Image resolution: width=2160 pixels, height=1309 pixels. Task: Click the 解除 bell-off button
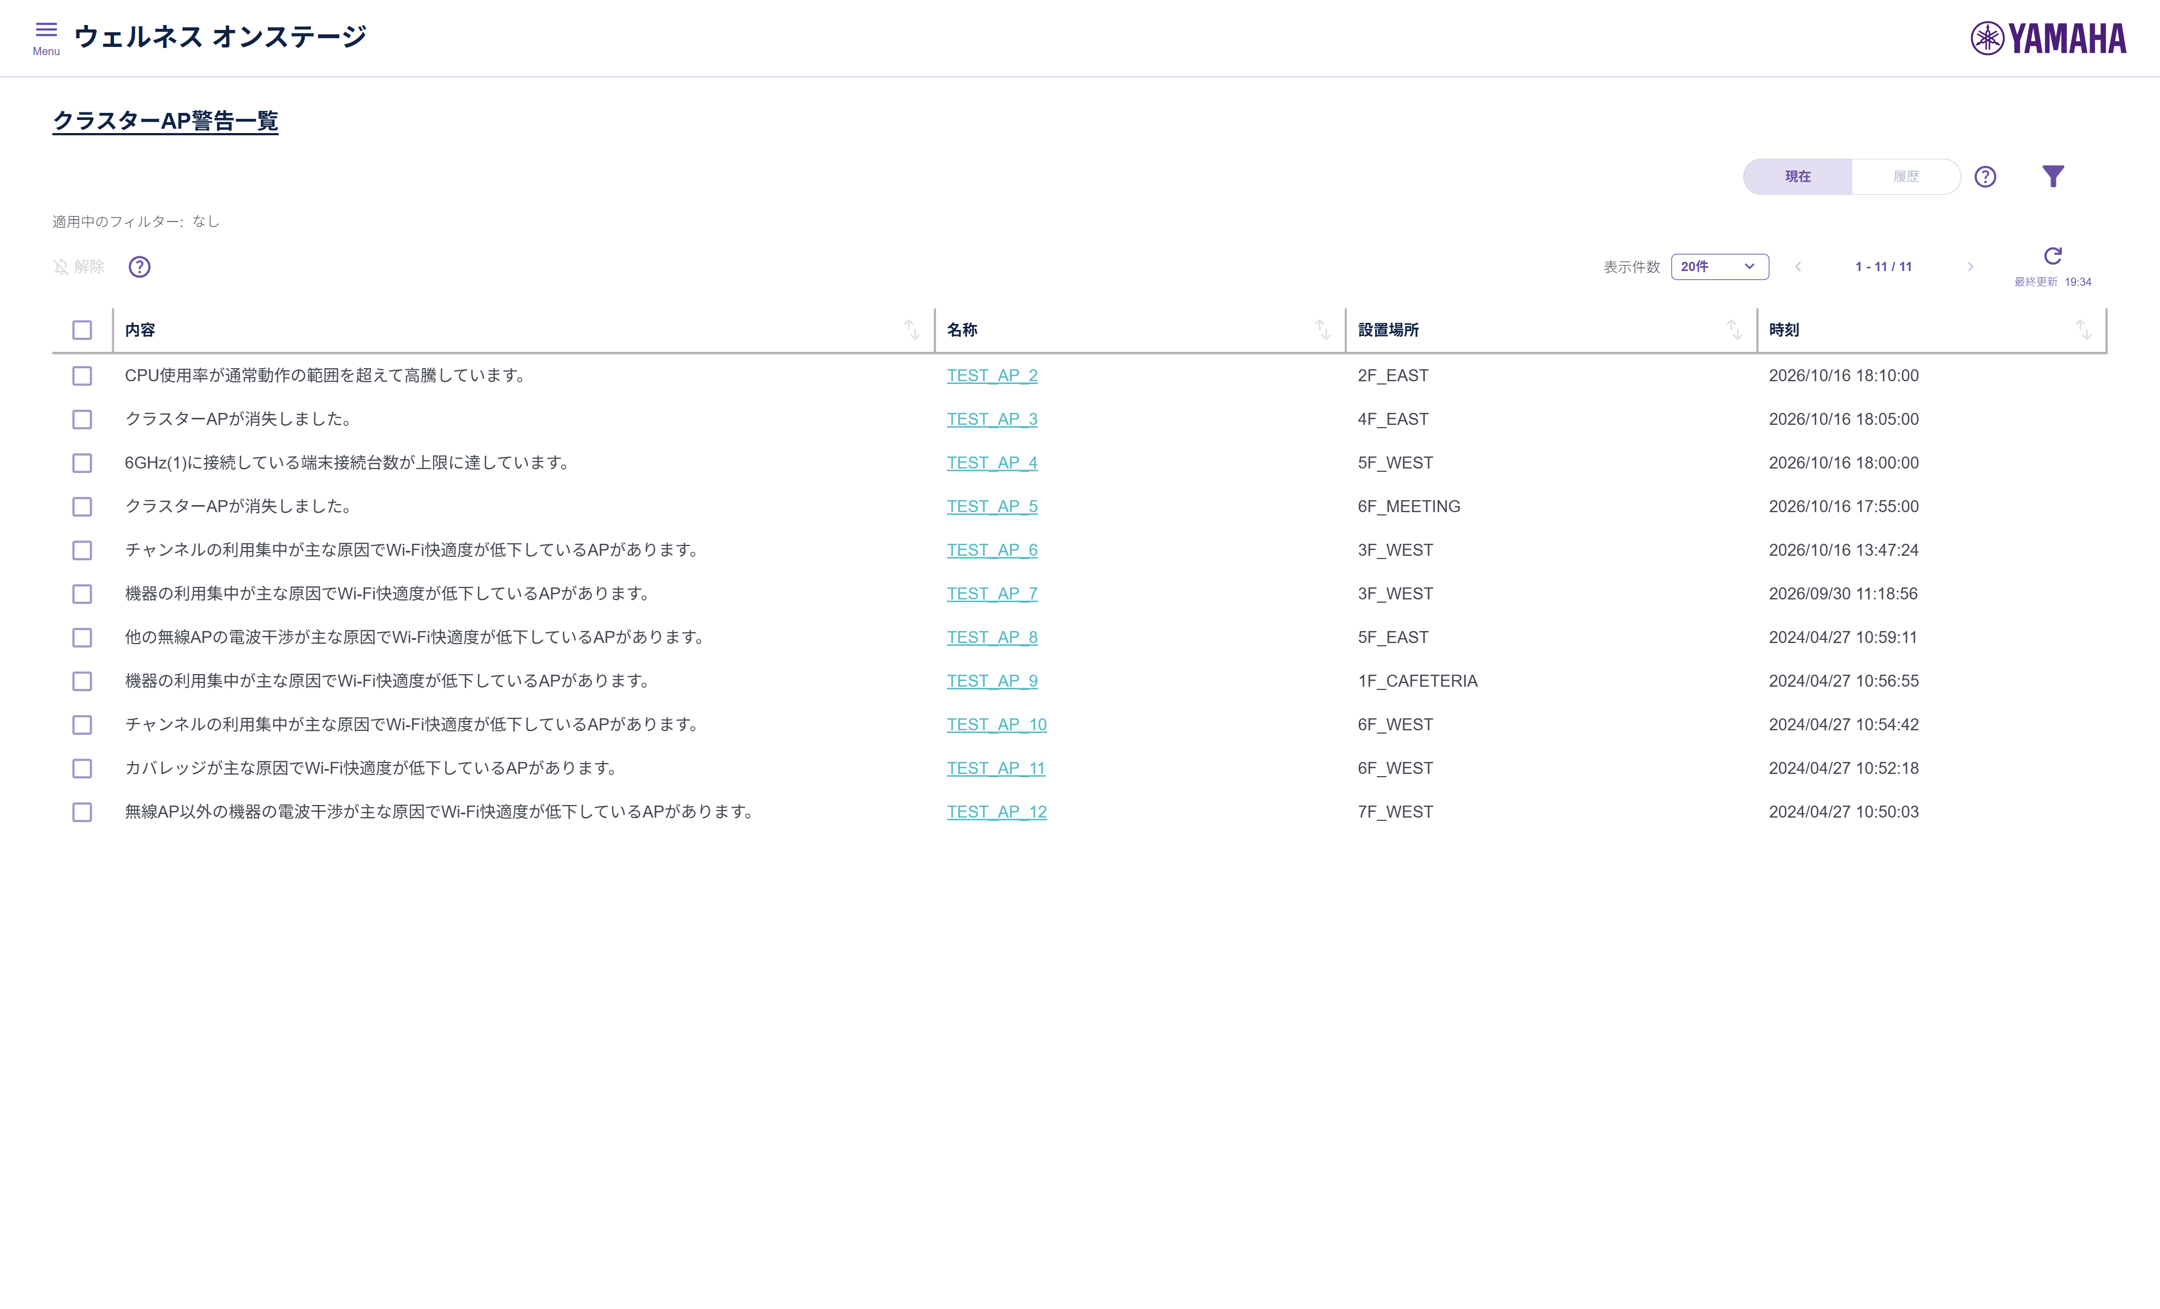(x=79, y=267)
